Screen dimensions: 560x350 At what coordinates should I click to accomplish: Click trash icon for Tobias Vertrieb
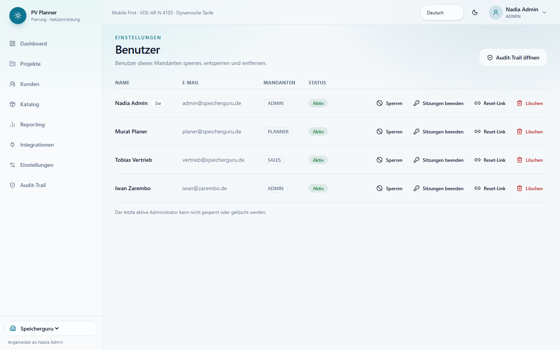click(x=520, y=160)
